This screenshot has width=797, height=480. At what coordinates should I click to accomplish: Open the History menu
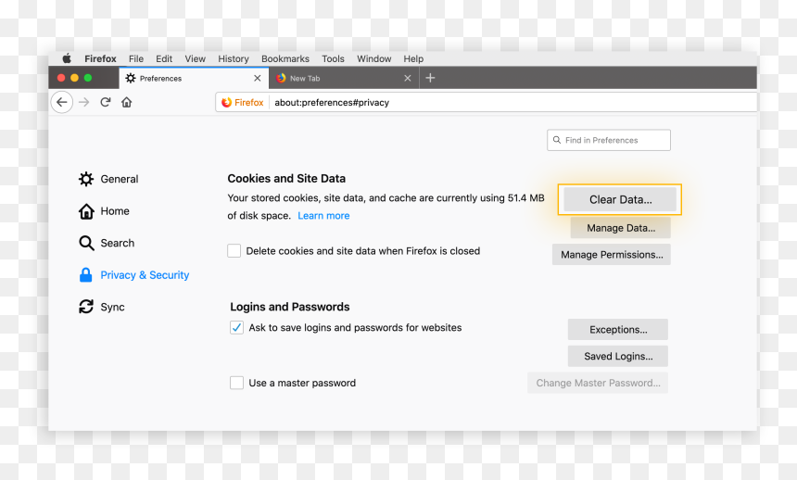click(234, 58)
